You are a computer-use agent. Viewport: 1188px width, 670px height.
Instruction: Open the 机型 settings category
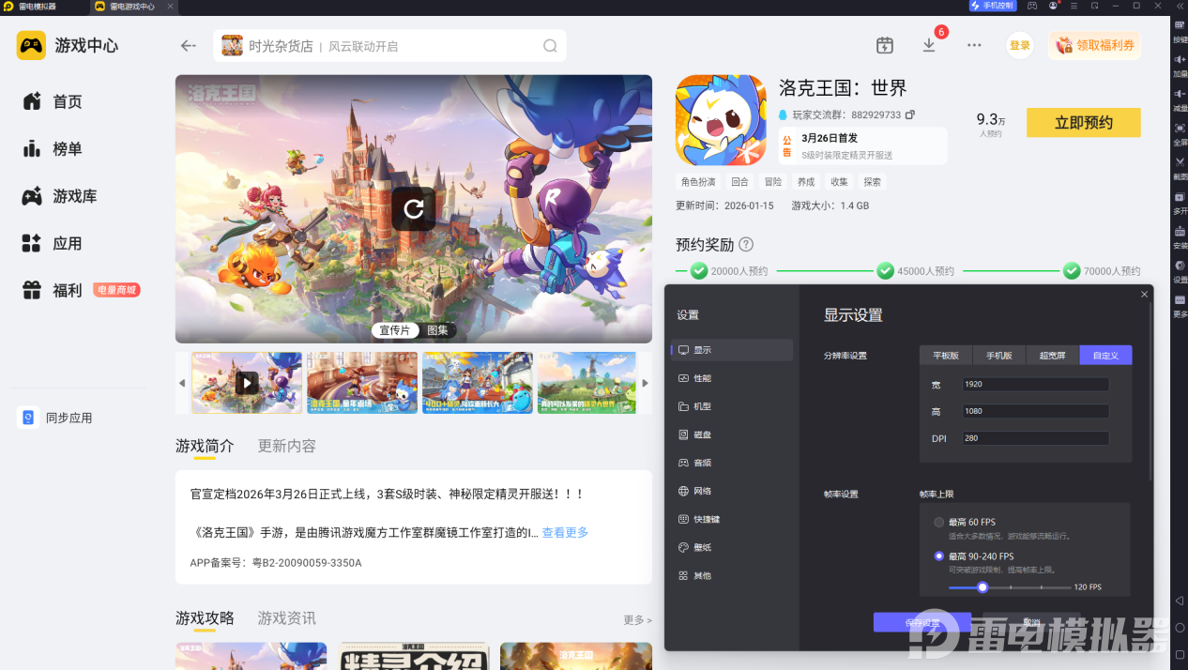pos(732,406)
